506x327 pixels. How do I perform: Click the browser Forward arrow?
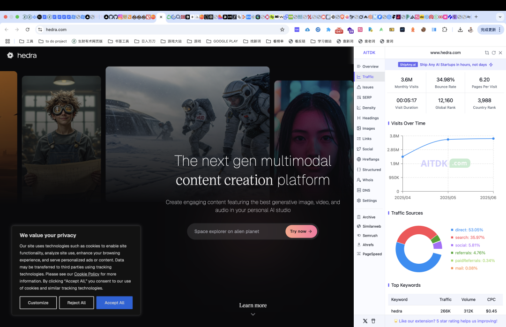[17, 30]
